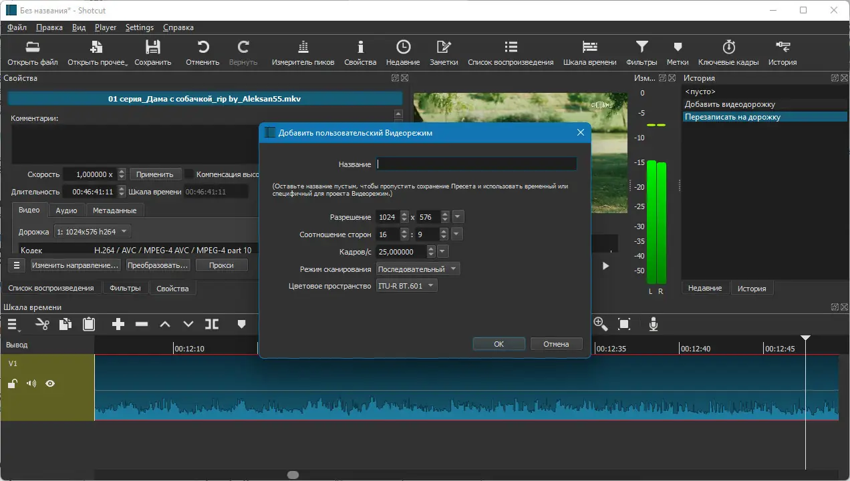Click the Name (Название) input field

tap(476, 164)
